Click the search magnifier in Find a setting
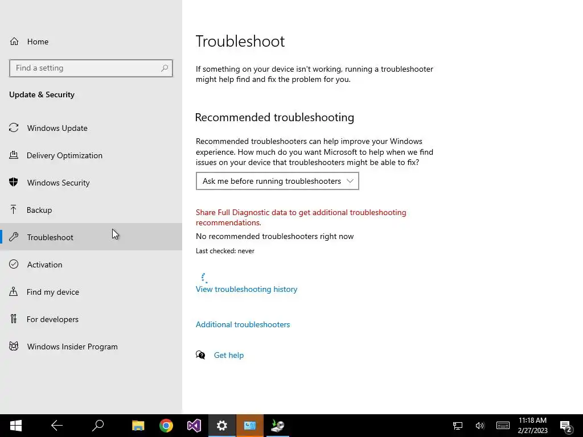This screenshot has height=437, width=583. pos(165,68)
